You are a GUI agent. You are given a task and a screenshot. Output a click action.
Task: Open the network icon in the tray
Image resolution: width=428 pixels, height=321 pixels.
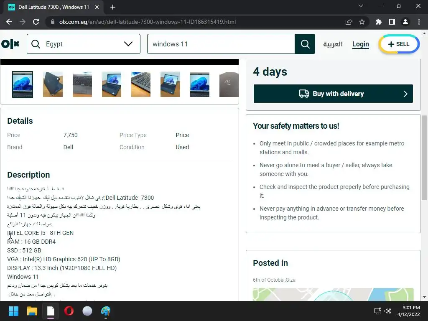coord(377,311)
